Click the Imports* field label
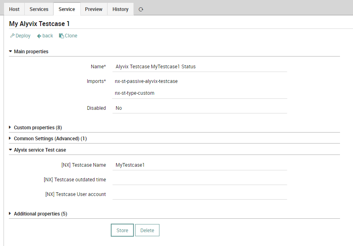353x246 pixels. pyautogui.click(x=96, y=81)
